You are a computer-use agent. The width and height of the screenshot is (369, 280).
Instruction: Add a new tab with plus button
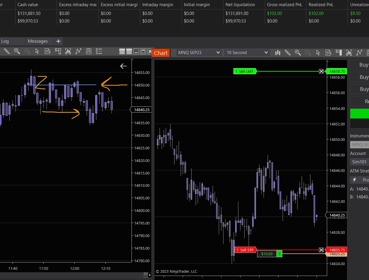(58, 41)
